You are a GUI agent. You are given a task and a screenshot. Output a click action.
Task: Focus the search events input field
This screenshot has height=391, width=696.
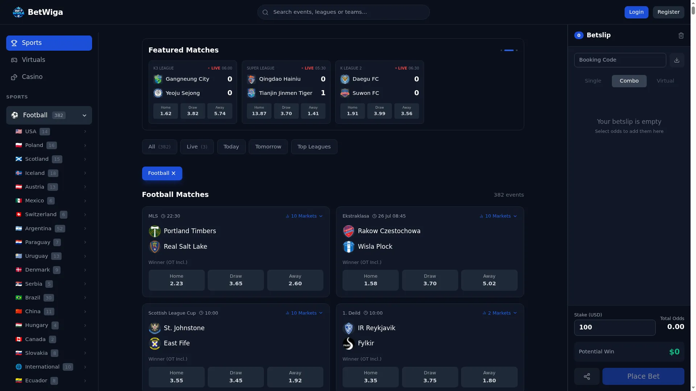pyautogui.click(x=343, y=12)
